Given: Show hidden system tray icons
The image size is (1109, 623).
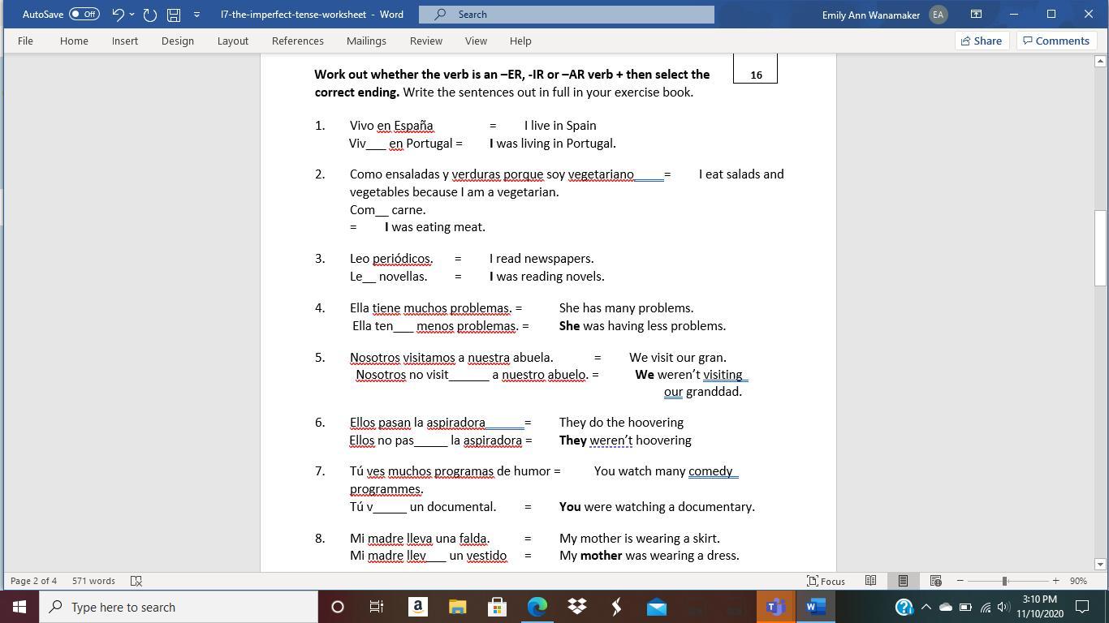Looking at the screenshot, I should click(926, 607).
